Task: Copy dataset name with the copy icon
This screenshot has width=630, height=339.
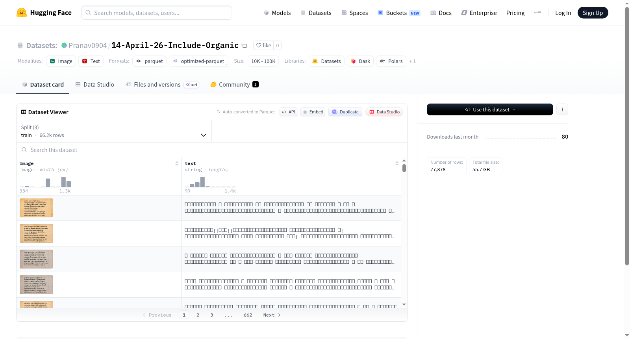Action: (x=244, y=45)
